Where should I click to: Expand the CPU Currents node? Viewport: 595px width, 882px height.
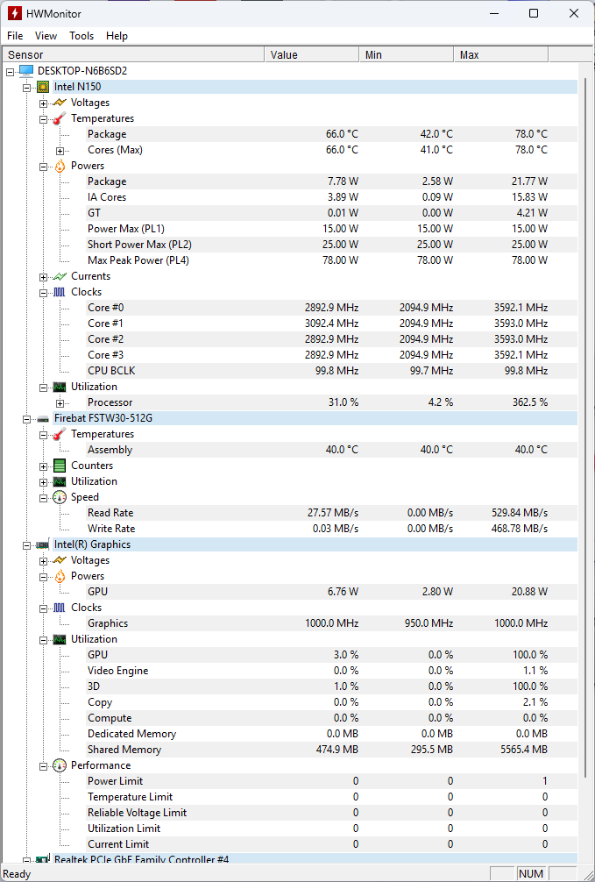(44, 276)
